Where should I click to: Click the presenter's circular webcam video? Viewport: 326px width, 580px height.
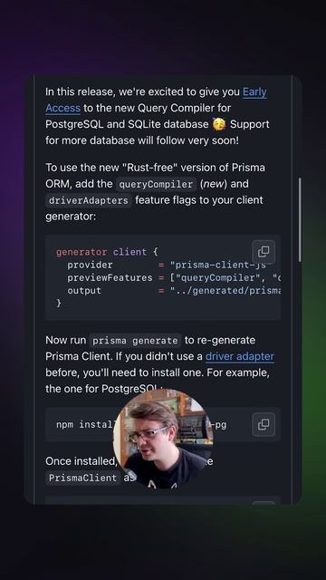[163, 439]
